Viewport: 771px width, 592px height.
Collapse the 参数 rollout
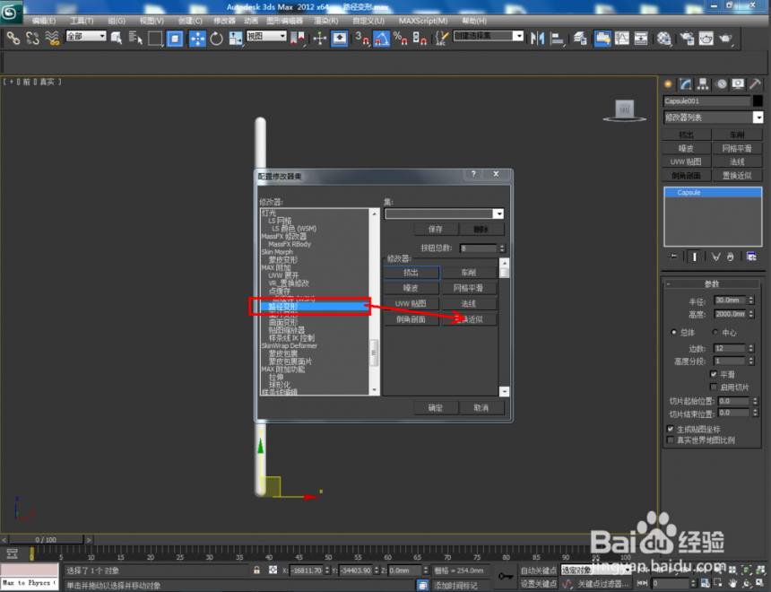[x=712, y=284]
